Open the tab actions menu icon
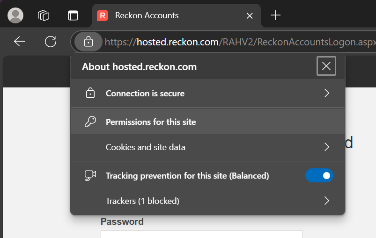376x238 pixels. click(x=73, y=15)
